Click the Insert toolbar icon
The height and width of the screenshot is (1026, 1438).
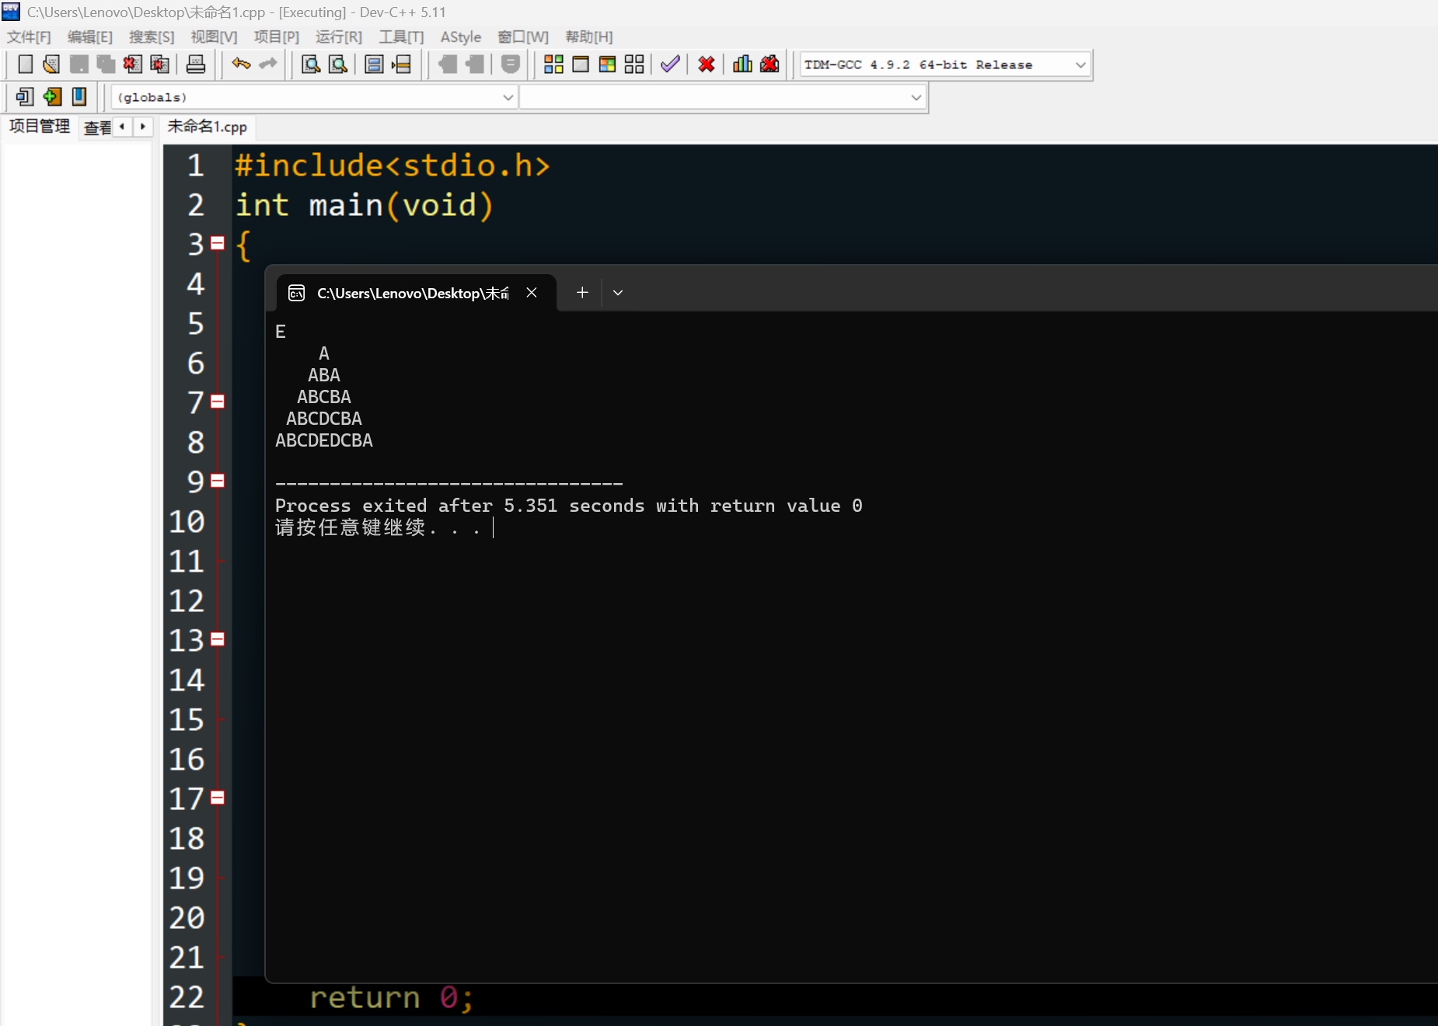point(25,97)
